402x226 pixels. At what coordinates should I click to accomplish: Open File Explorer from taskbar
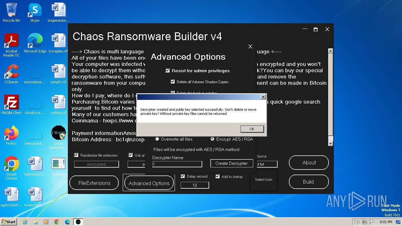point(35,222)
